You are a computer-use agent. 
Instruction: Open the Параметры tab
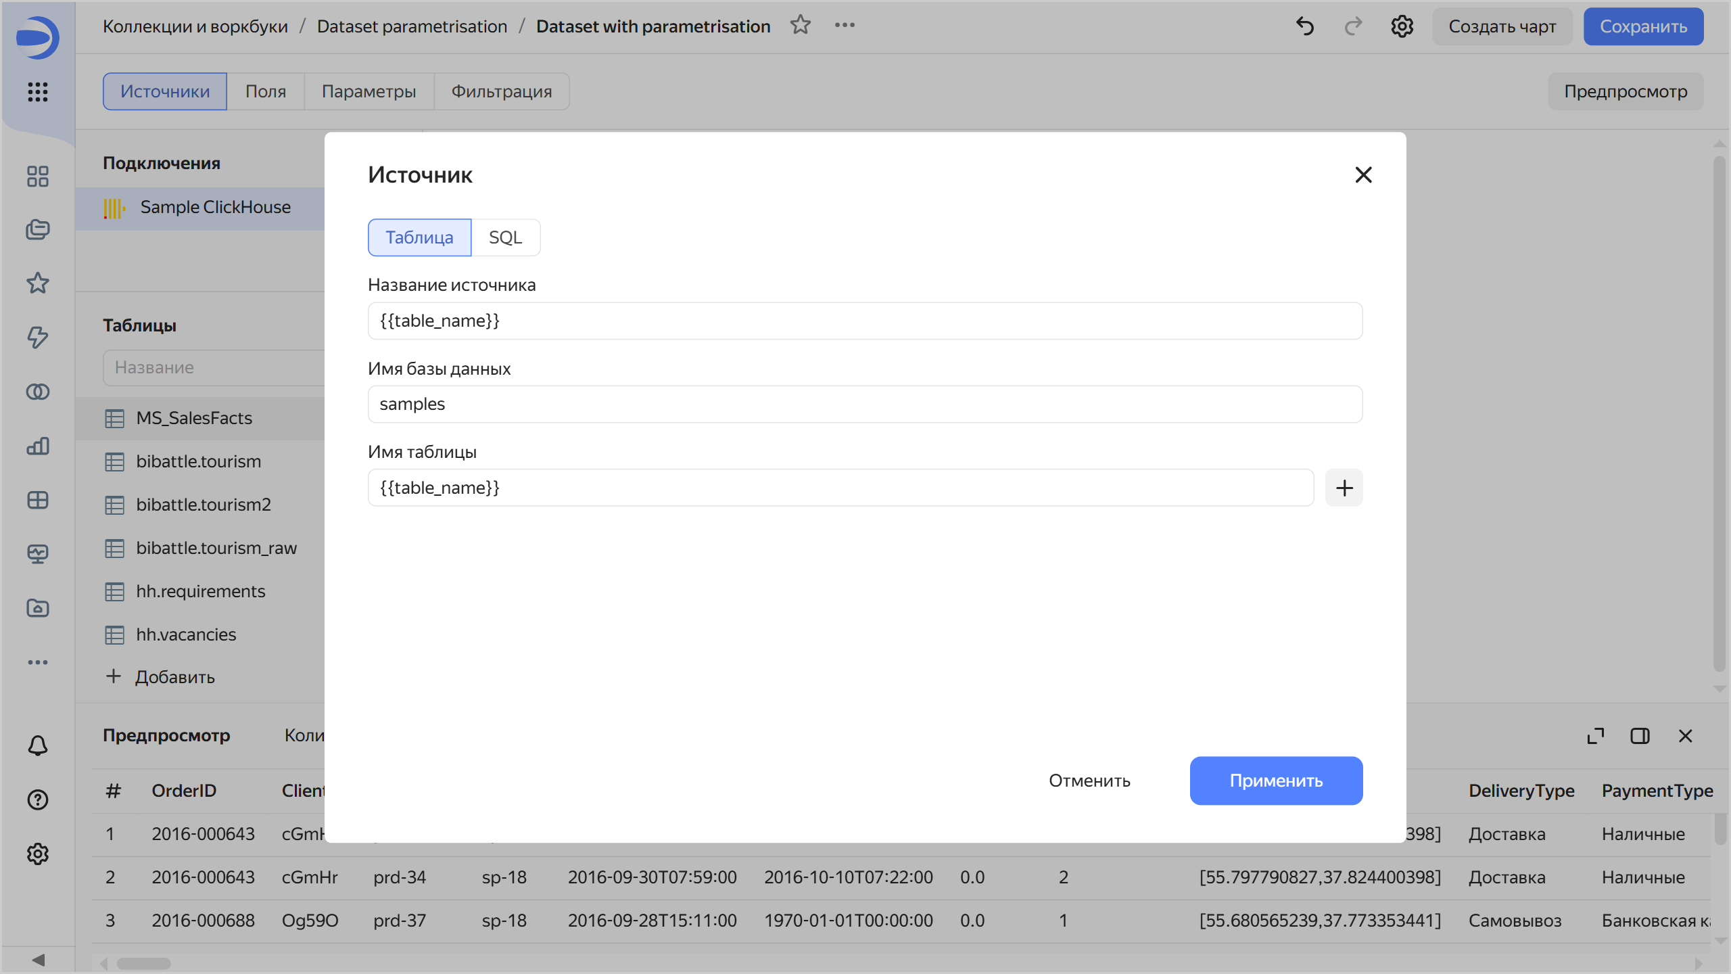coord(369,91)
